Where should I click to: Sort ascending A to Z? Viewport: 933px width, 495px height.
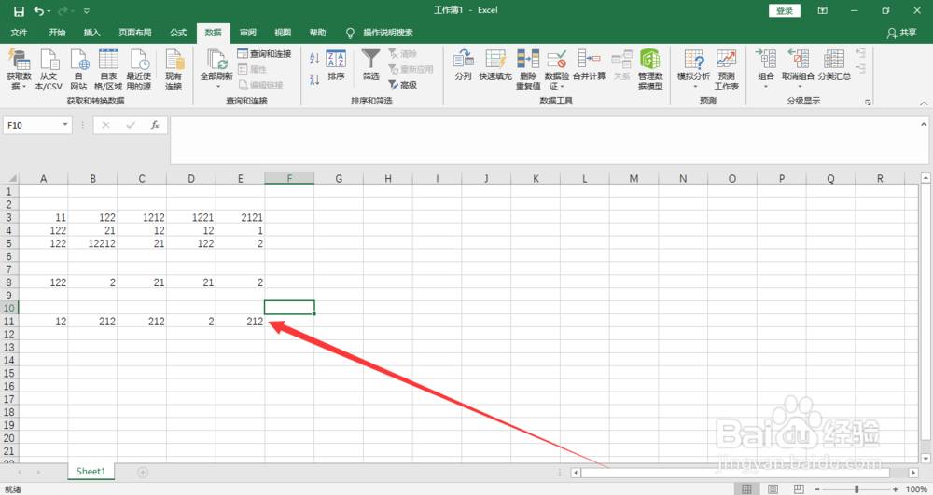click(x=314, y=58)
